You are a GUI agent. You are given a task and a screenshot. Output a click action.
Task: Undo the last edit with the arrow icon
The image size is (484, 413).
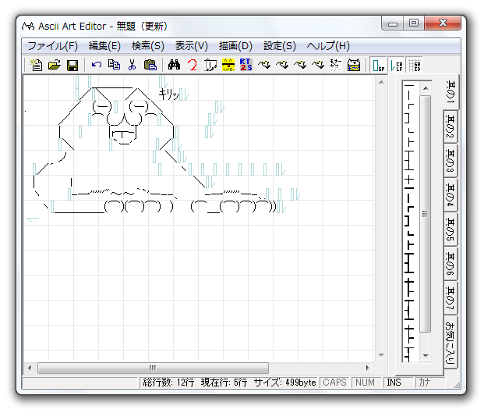97,65
